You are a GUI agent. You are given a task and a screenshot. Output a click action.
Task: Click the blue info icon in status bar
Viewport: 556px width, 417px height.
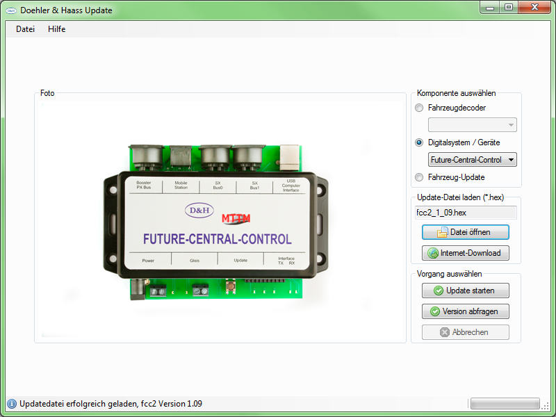click(12, 404)
